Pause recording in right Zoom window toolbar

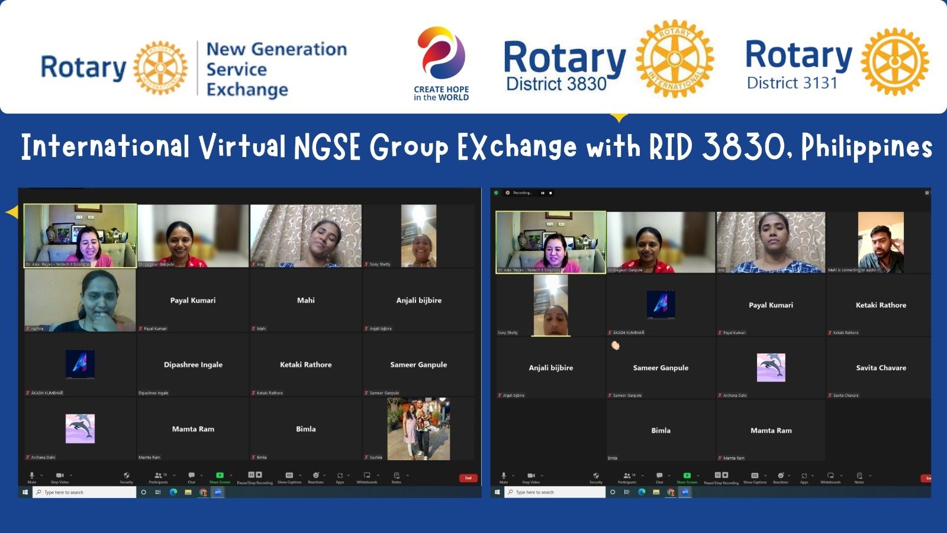(718, 475)
